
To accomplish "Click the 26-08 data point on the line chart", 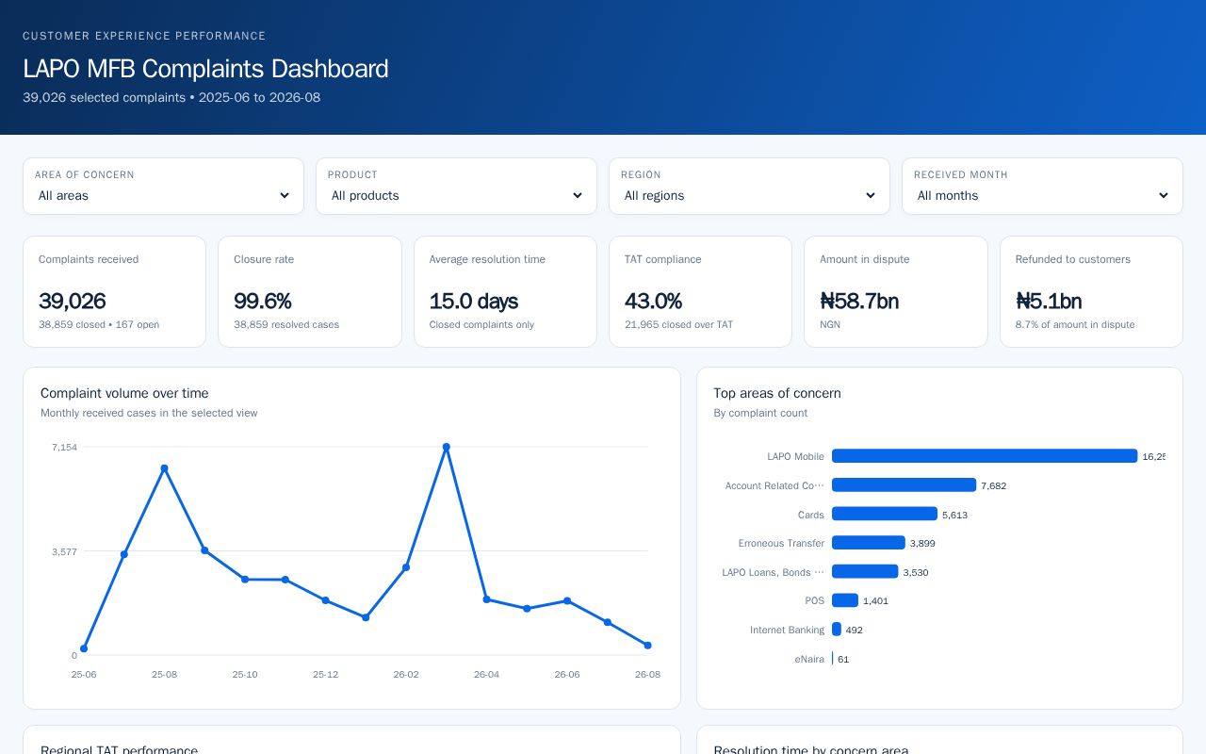I will [x=647, y=646].
